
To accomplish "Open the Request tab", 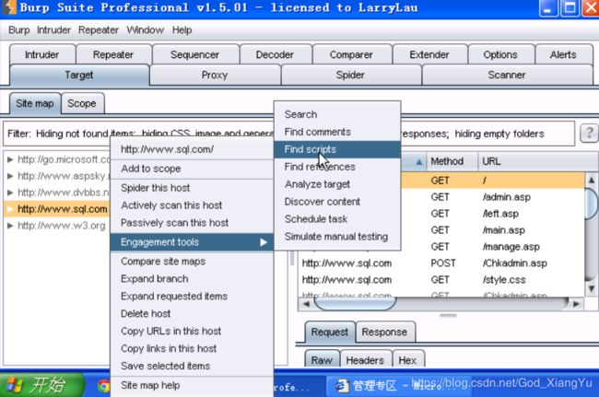I will coord(330,333).
